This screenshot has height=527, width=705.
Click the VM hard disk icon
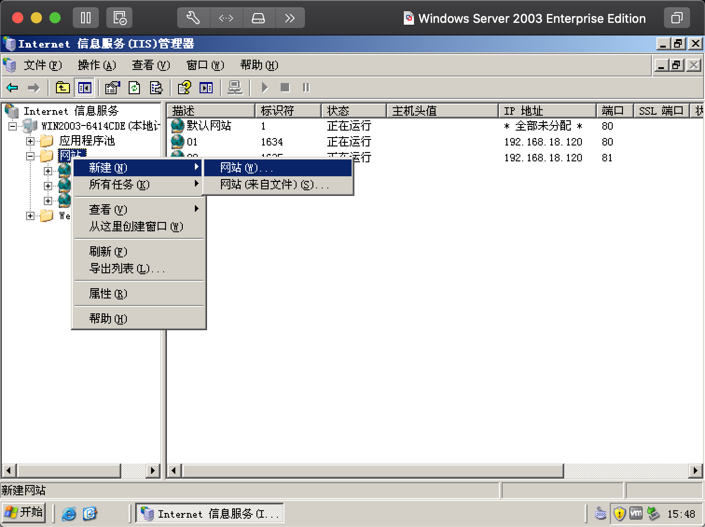point(258,18)
